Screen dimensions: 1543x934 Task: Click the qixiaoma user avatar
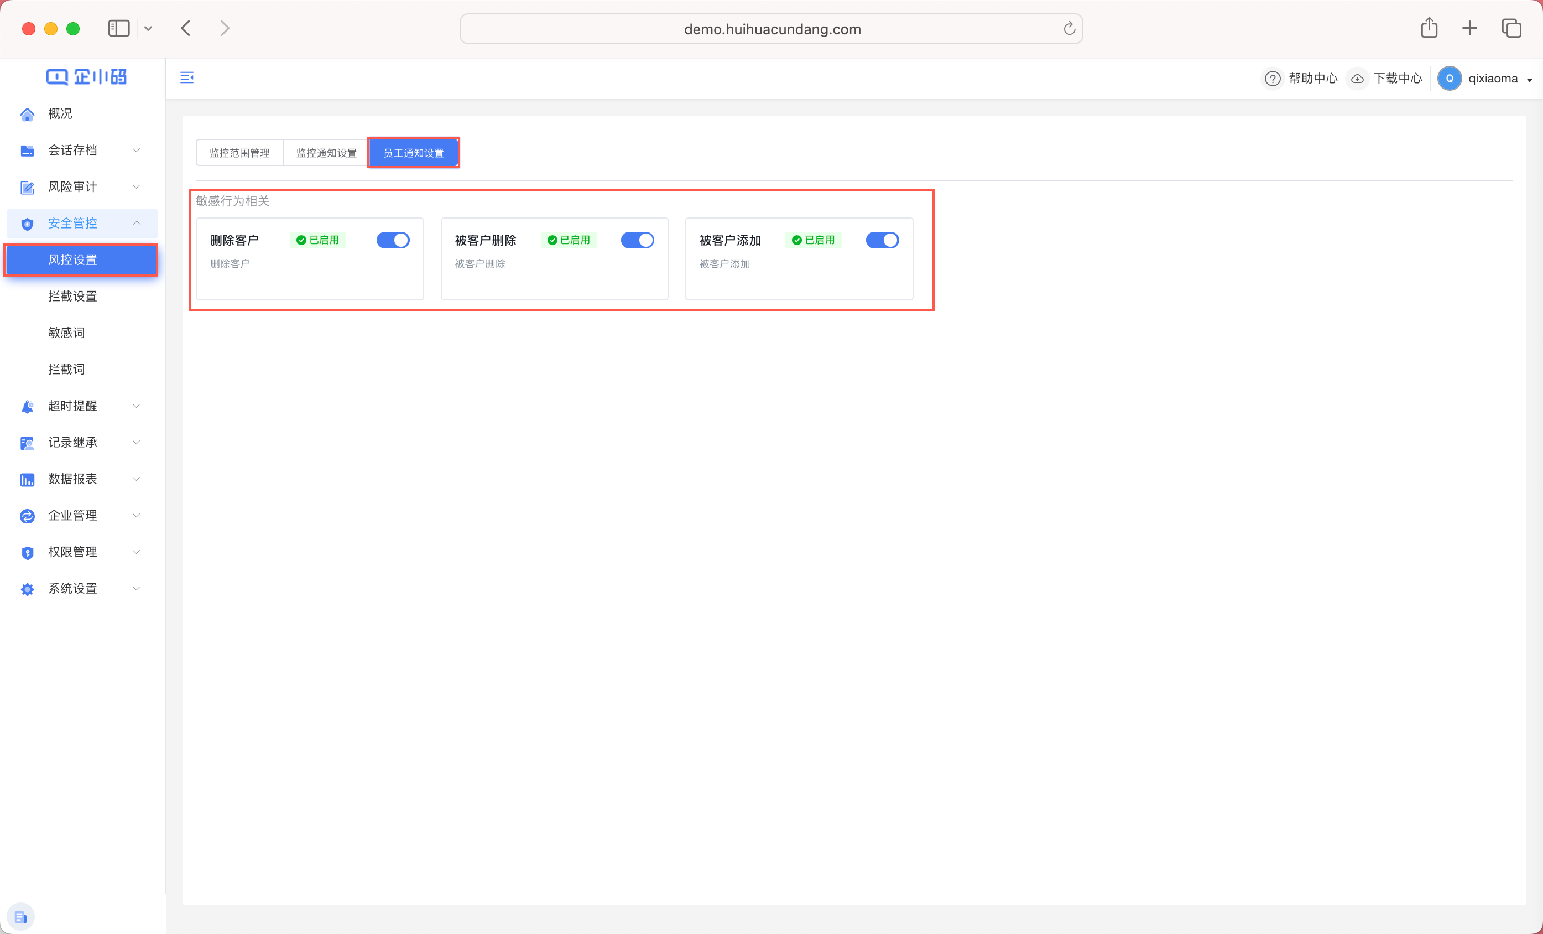pos(1449,79)
